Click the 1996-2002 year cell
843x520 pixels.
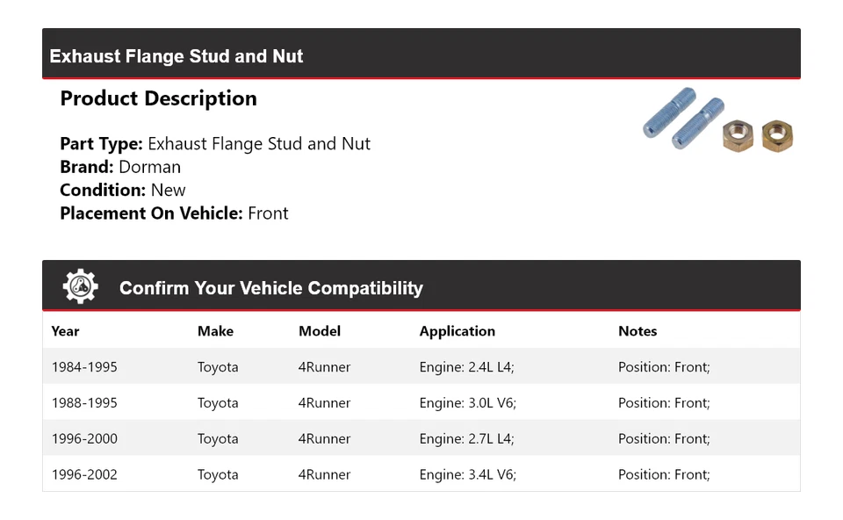point(84,475)
